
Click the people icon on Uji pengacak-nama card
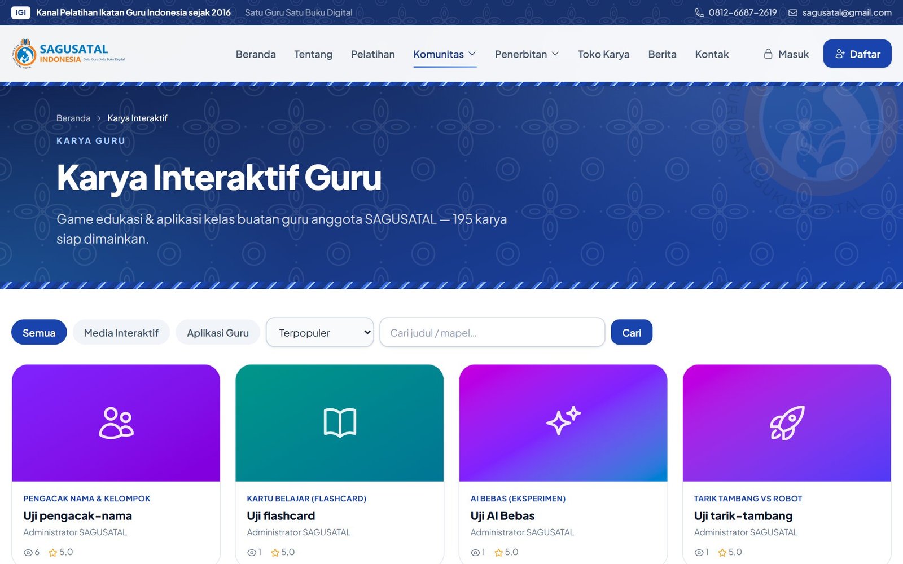click(x=116, y=422)
